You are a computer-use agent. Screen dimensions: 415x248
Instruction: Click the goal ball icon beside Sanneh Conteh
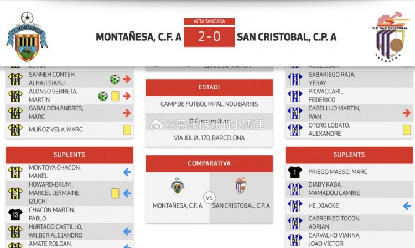coord(115,79)
